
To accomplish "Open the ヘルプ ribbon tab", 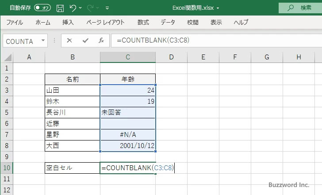I will tap(241, 22).
